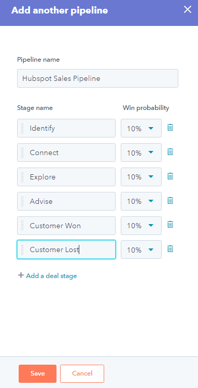Delete the Customer Lost stage
This screenshot has width=198, height=388.
point(170,249)
